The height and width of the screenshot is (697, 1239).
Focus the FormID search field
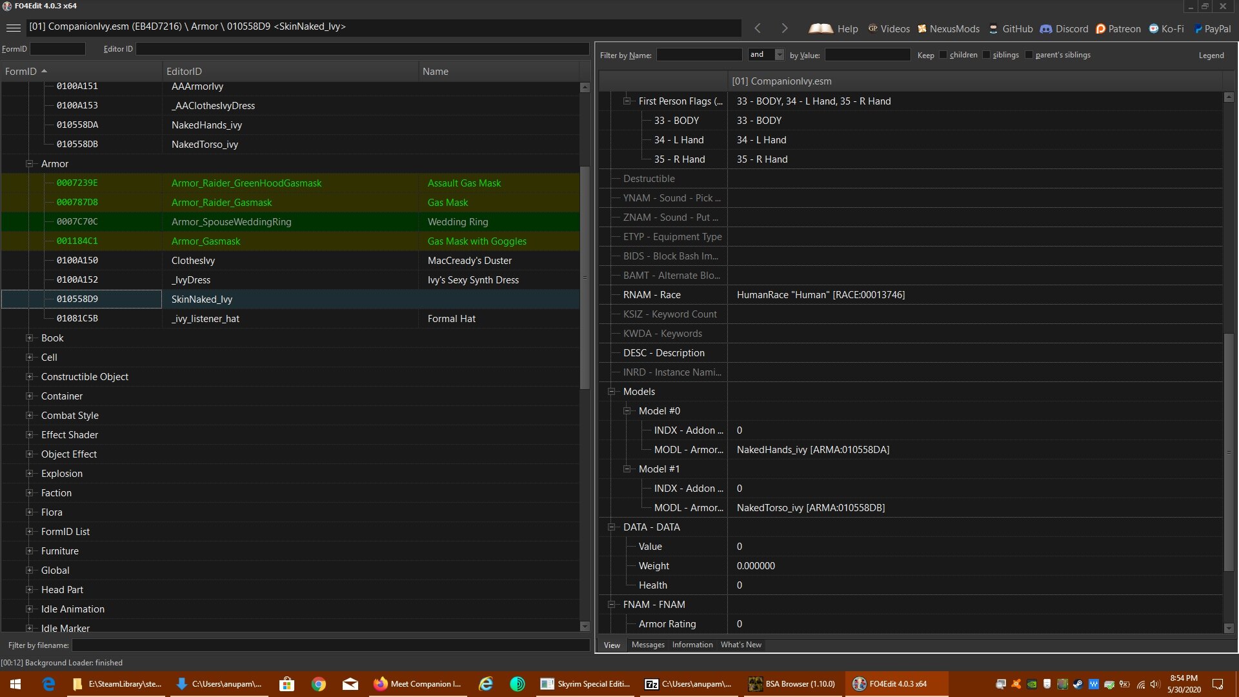pyautogui.click(x=58, y=49)
